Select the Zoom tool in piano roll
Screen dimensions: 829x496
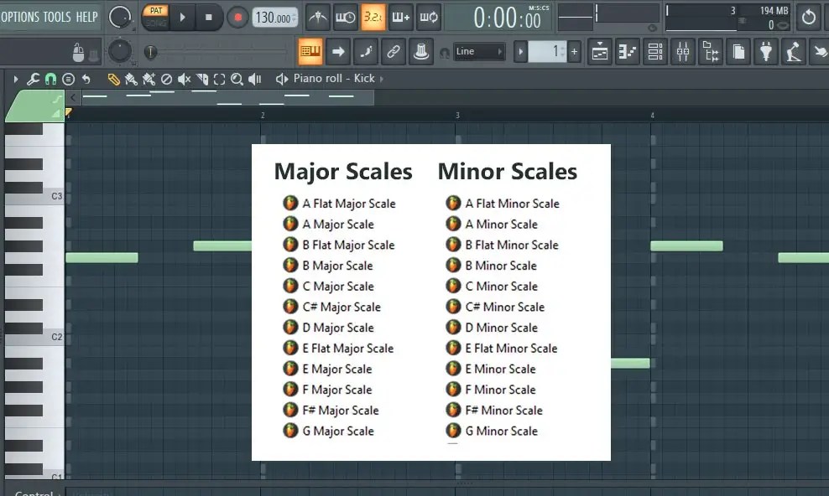(x=237, y=79)
